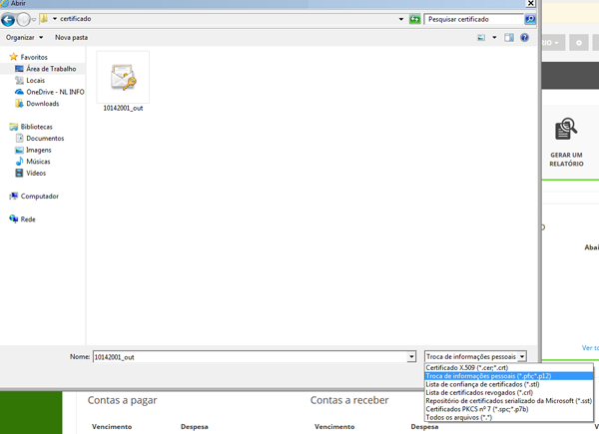Change the view mode icon
The width and height of the screenshot is (599, 434).
(x=481, y=37)
